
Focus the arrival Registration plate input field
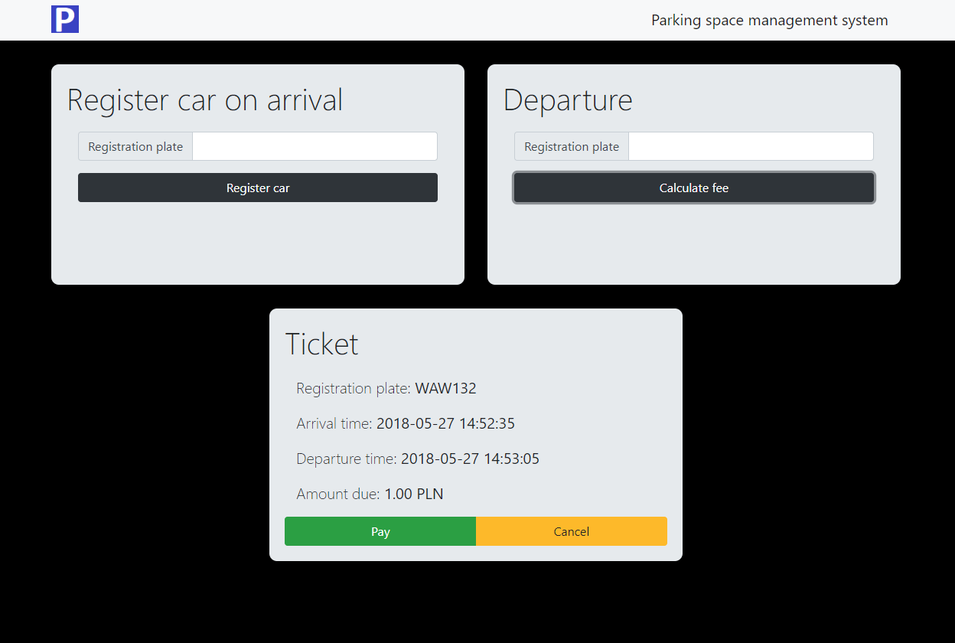[315, 146]
